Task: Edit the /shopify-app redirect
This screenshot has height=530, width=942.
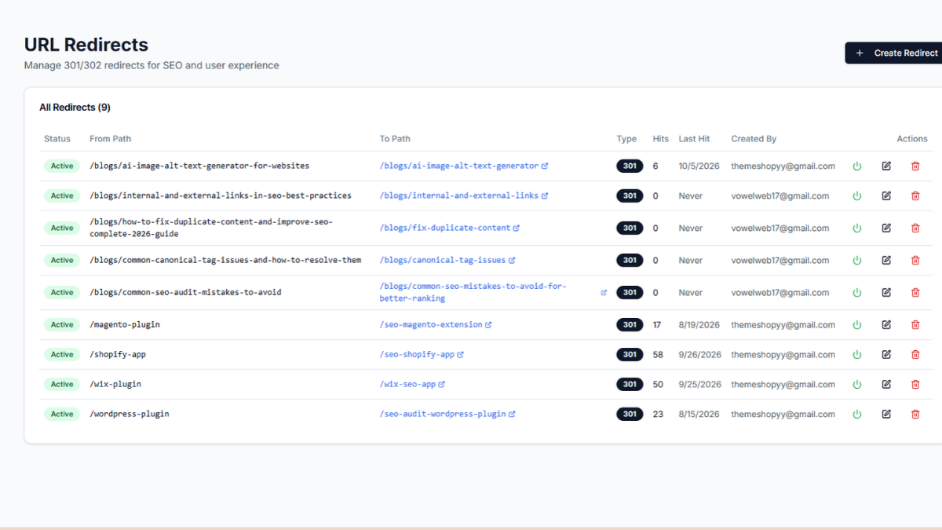Action: point(886,354)
